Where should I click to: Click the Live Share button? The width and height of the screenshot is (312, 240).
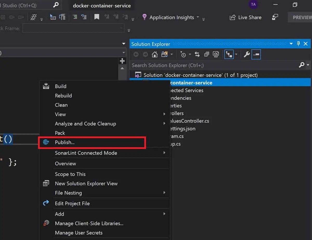245,17
